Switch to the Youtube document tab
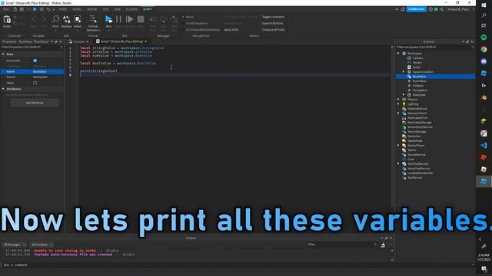The width and height of the screenshot is (492, 276). point(78,41)
